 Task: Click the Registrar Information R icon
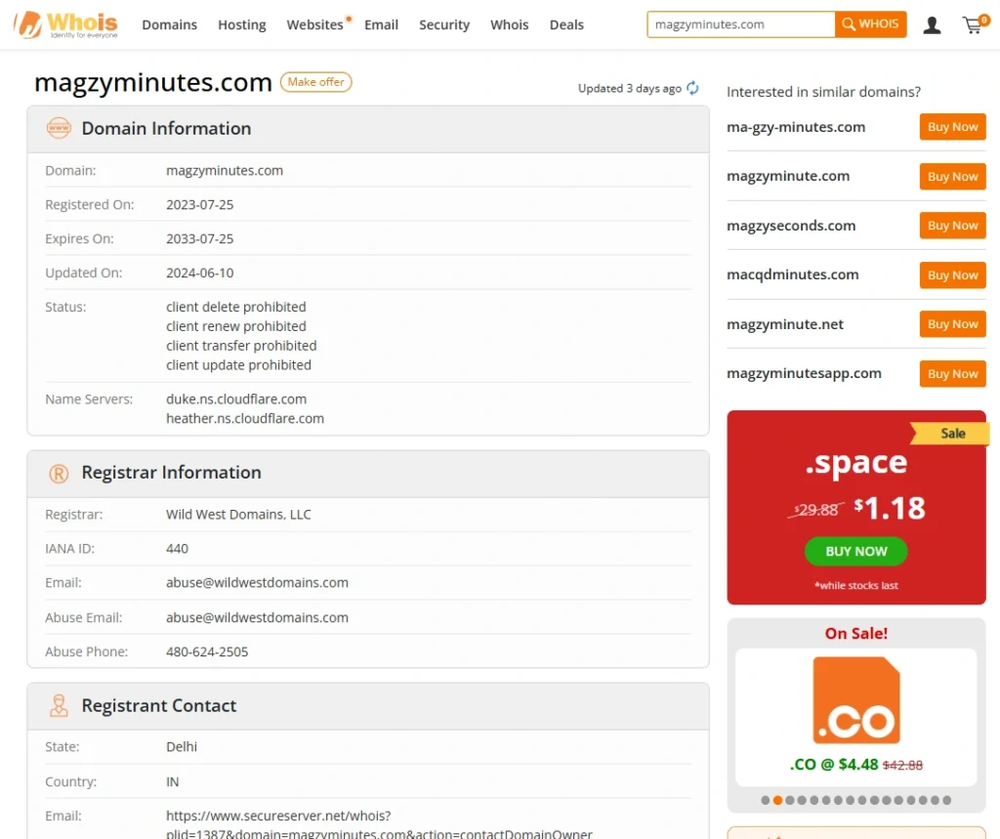[x=59, y=473]
